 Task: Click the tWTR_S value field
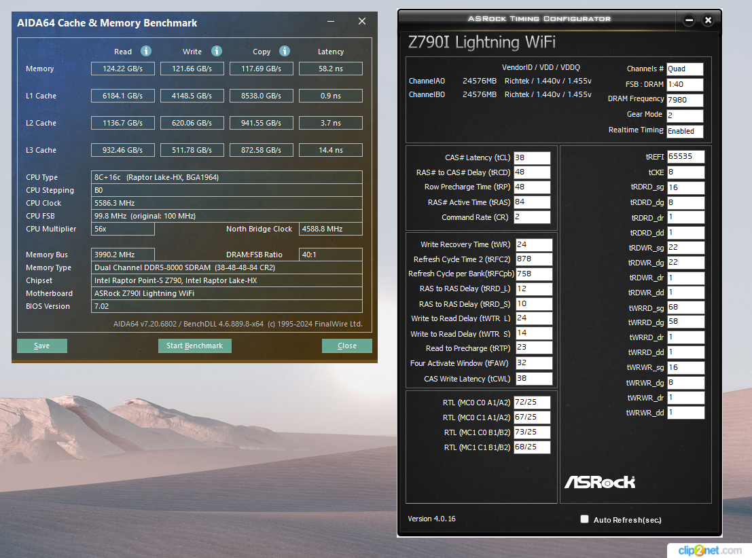pos(534,333)
